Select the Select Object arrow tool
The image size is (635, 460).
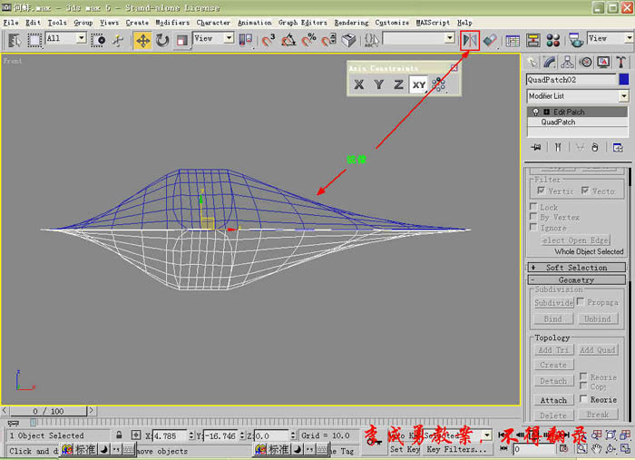(15, 40)
